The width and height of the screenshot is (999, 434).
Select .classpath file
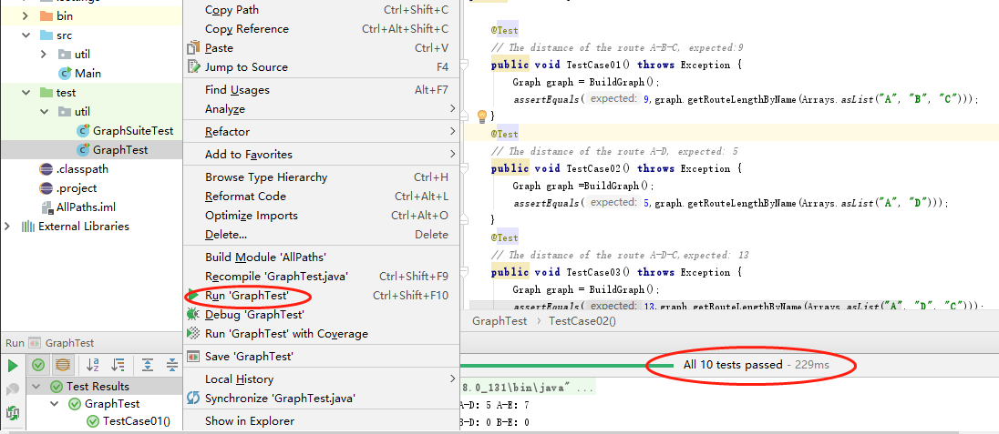[x=82, y=168]
